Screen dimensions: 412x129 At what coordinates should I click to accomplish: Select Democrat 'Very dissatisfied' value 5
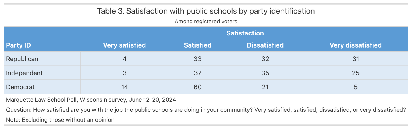click(x=356, y=87)
